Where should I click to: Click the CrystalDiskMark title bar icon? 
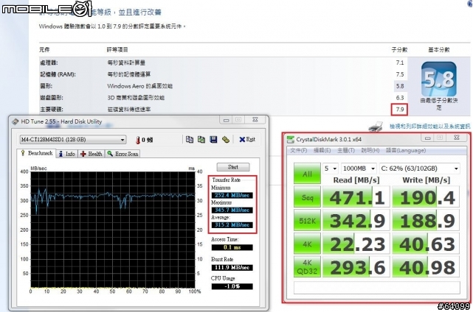coord(291,139)
